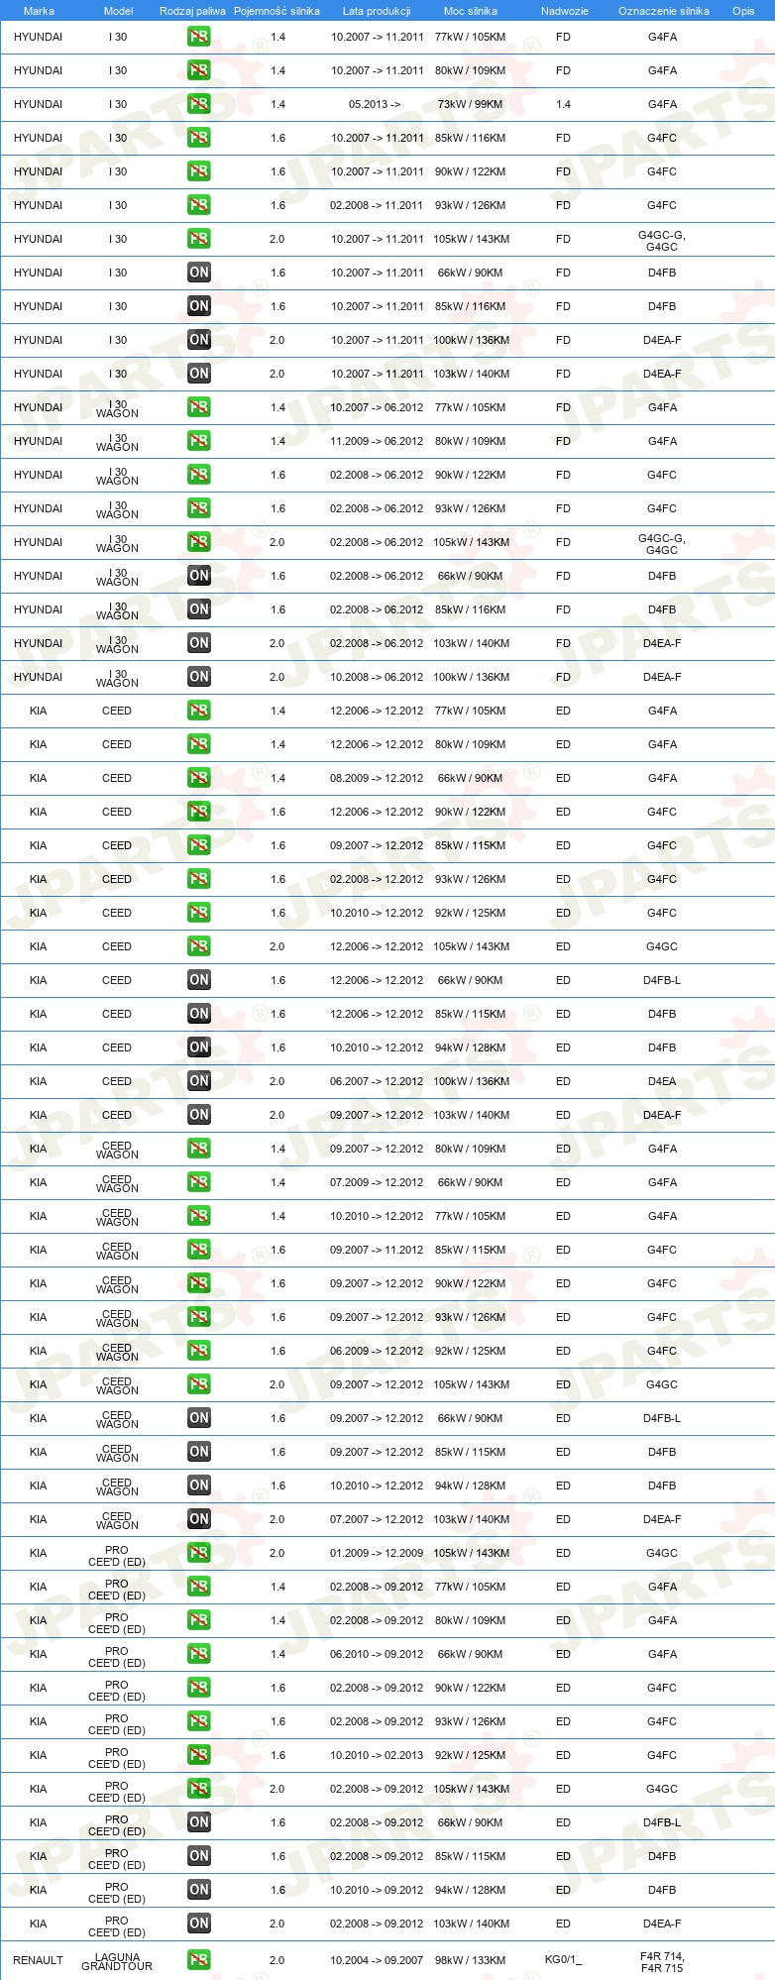Click PB icon in 10.2007 -> 11.2011 80kW row

tap(199, 70)
